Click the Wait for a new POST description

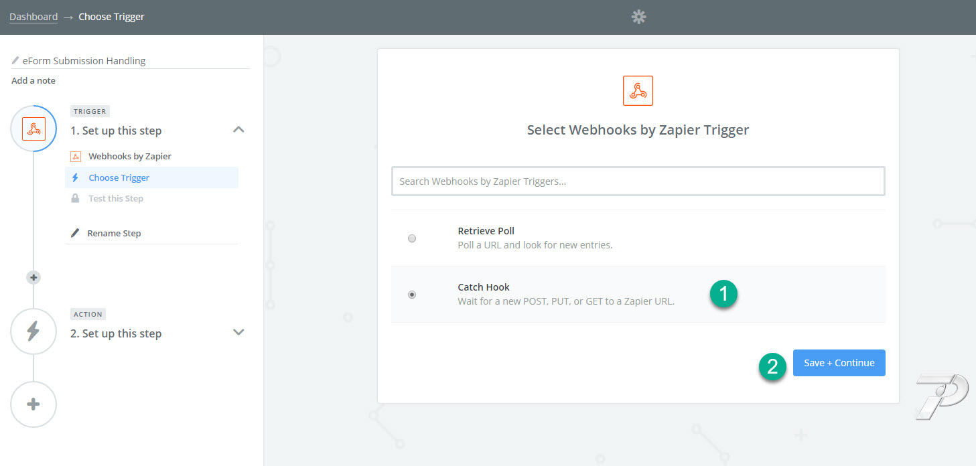[566, 301]
